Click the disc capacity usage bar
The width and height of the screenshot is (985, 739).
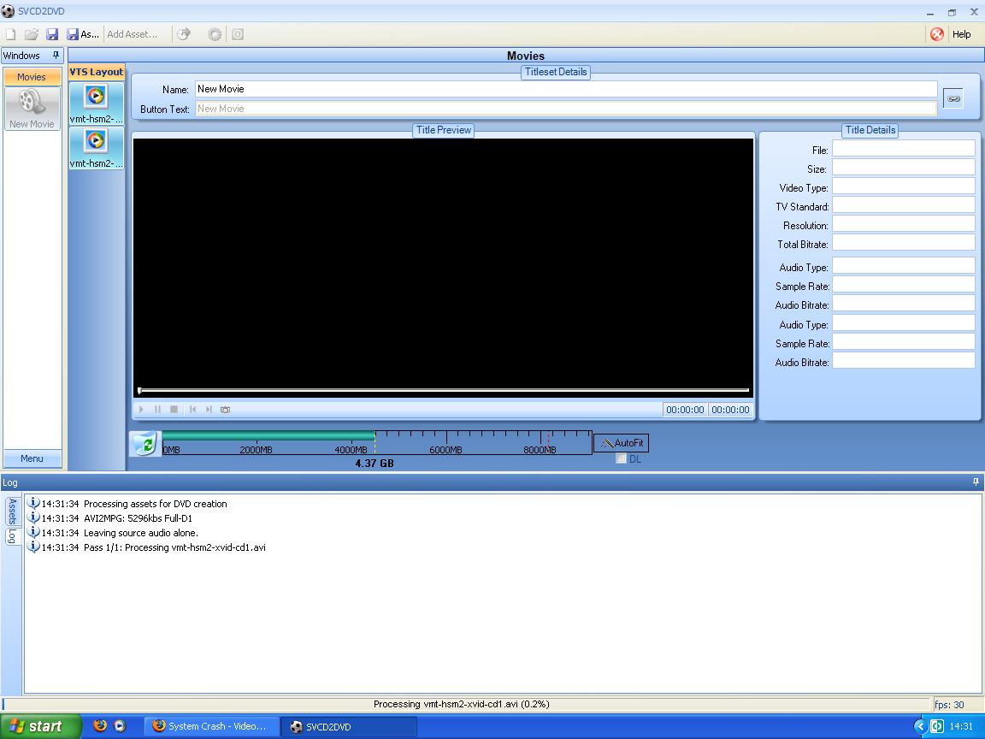[377, 442]
